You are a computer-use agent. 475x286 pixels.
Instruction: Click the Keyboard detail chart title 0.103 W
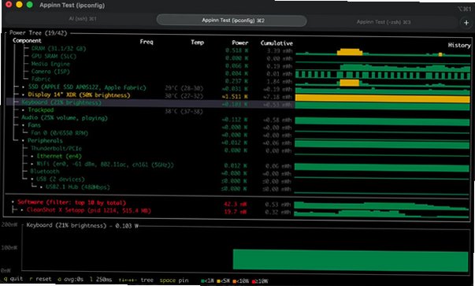82,225
